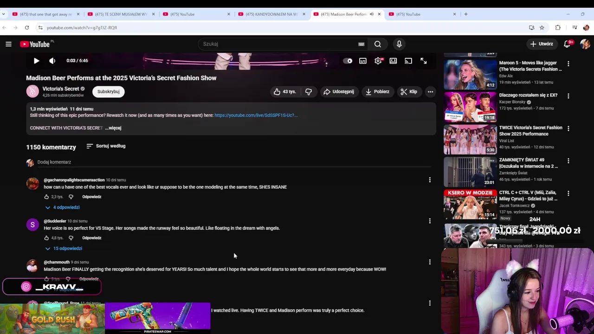The image size is (594, 334).
Task: Open TWICE Victoria's Secret Fashion Show thumbnail
Action: point(470,139)
